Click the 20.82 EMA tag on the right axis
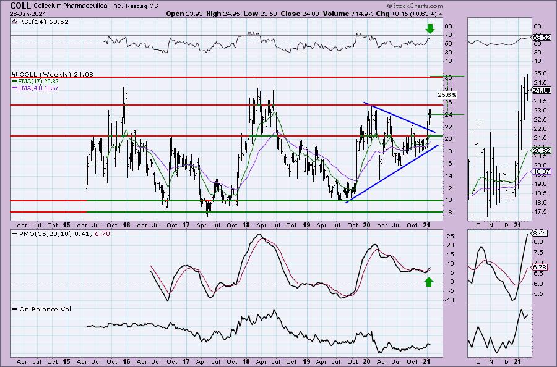This screenshot has height=367, width=557. 542,150
